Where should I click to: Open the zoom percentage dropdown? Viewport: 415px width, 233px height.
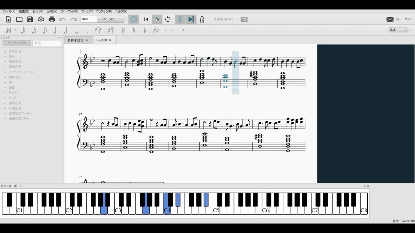100,19
